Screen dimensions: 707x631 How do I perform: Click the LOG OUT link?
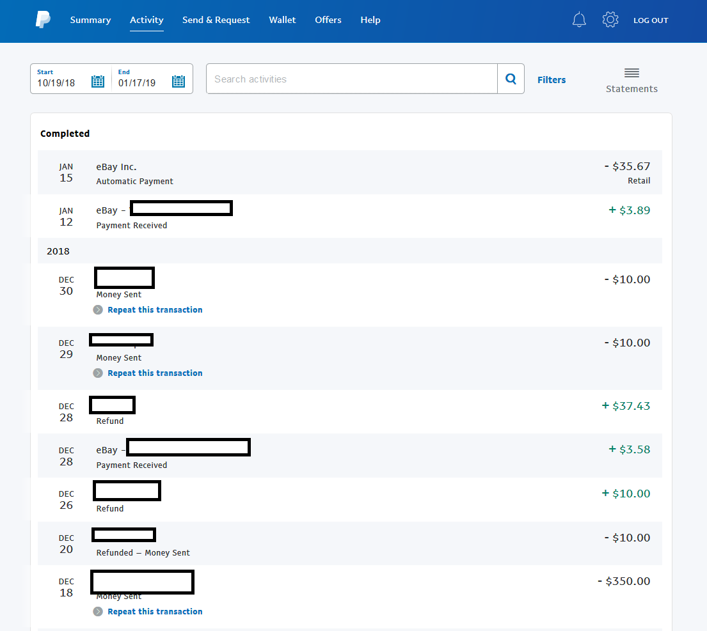pos(651,20)
